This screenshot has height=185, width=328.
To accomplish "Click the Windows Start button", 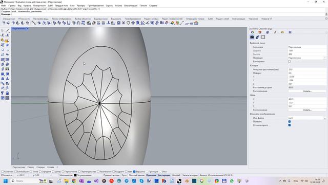I will pyautogui.click(x=6, y=181).
